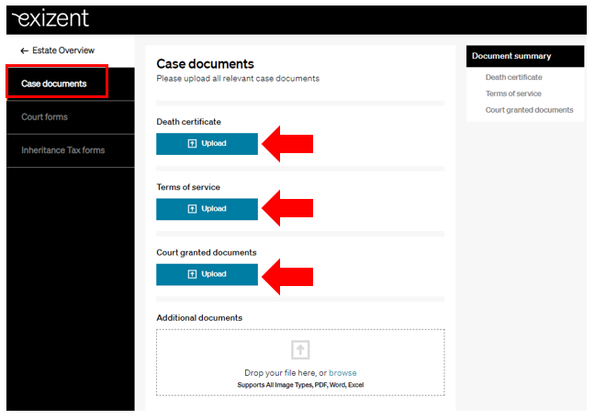595x419 pixels.
Task: Click the Case documents page heading
Action: pos(205,64)
